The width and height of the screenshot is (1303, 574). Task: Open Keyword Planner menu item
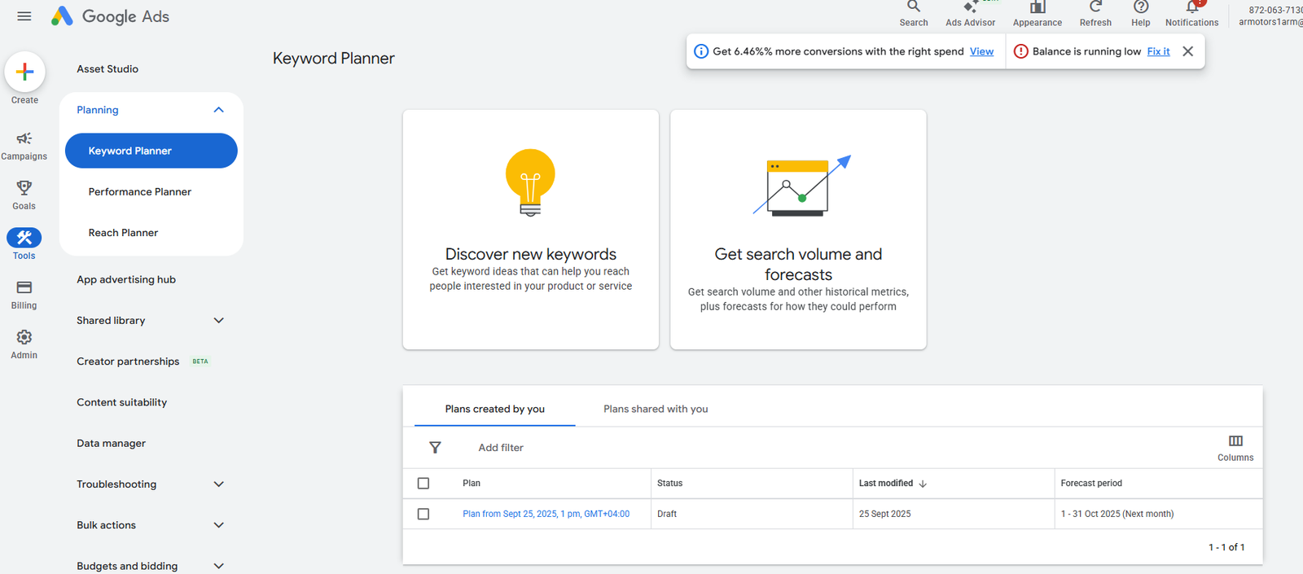tap(151, 151)
